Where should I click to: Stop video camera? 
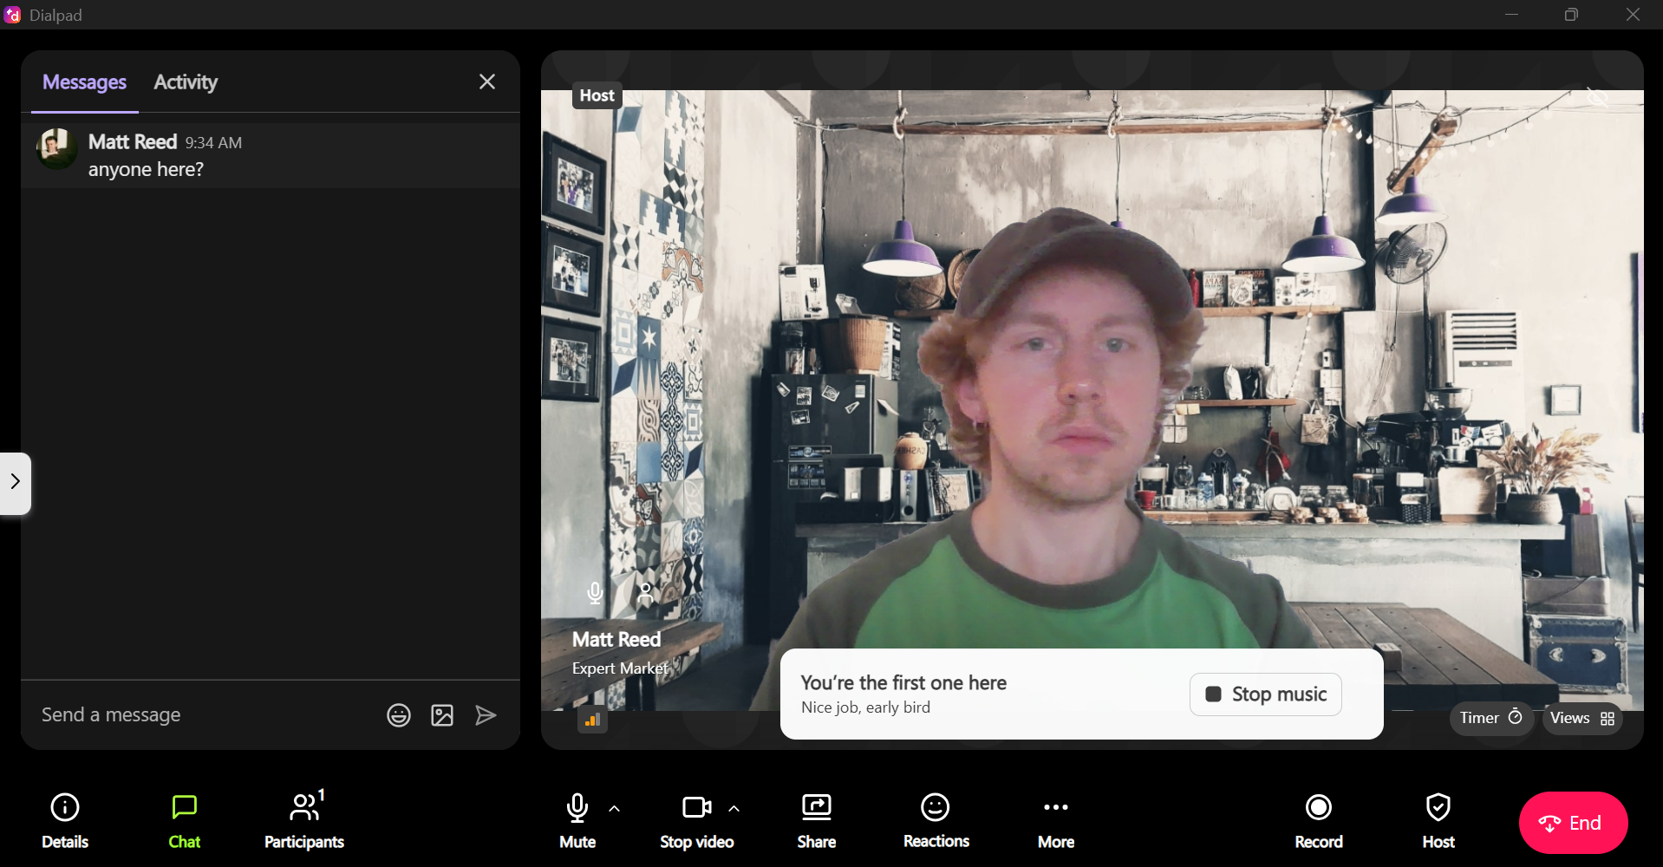click(x=696, y=819)
